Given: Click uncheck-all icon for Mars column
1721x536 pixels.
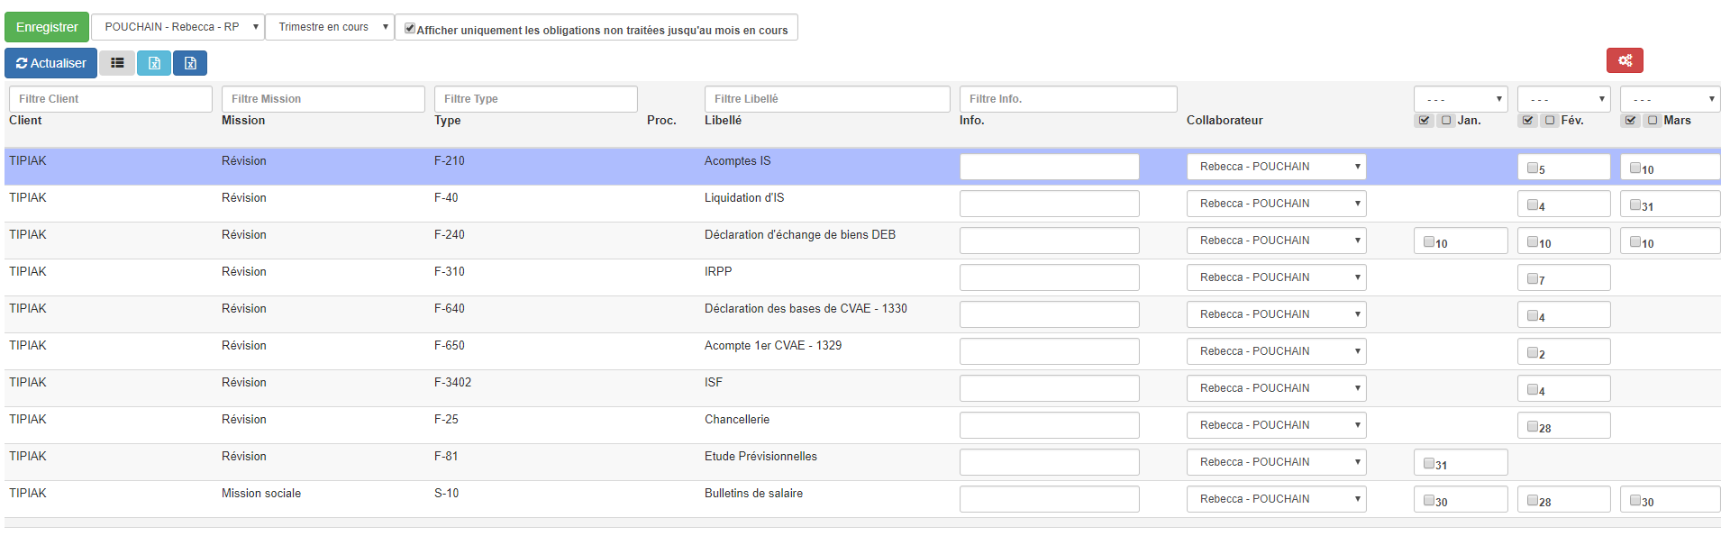Looking at the screenshot, I should (1653, 121).
